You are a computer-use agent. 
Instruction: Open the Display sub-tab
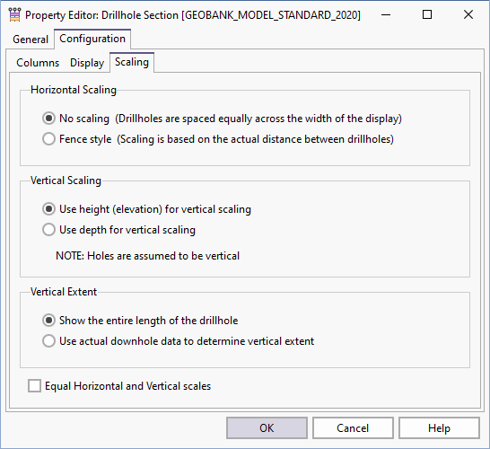point(87,63)
